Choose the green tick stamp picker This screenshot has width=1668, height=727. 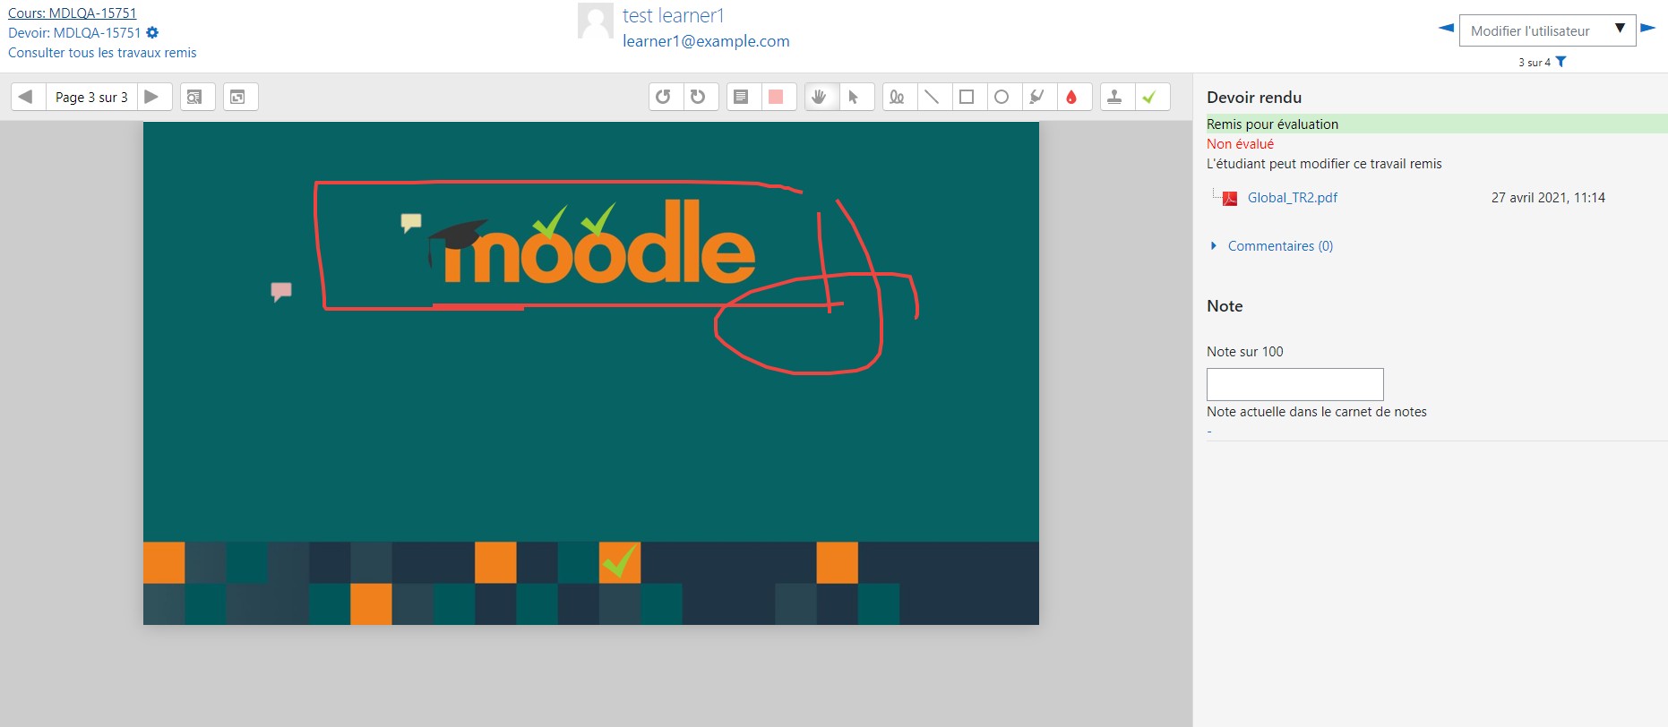[1152, 97]
